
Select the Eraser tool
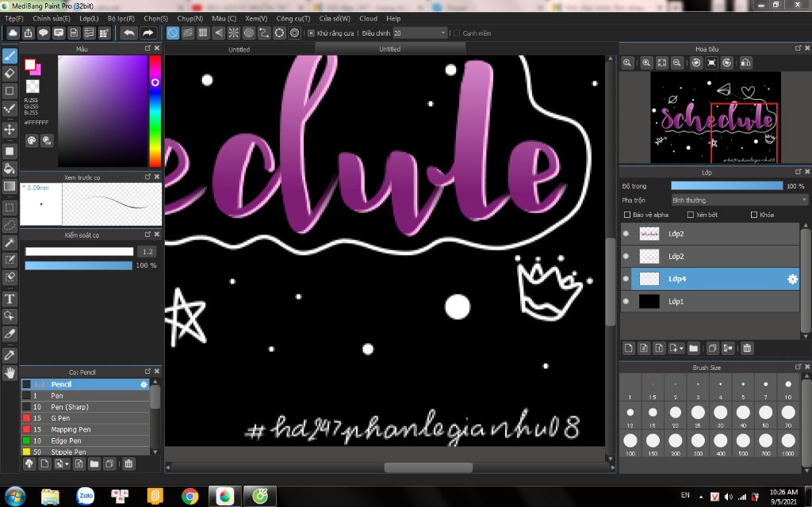click(x=10, y=73)
